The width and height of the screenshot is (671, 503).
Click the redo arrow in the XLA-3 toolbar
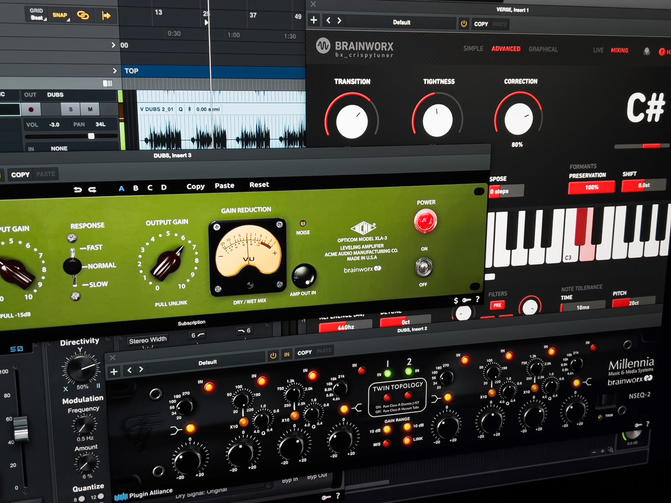pos(92,189)
